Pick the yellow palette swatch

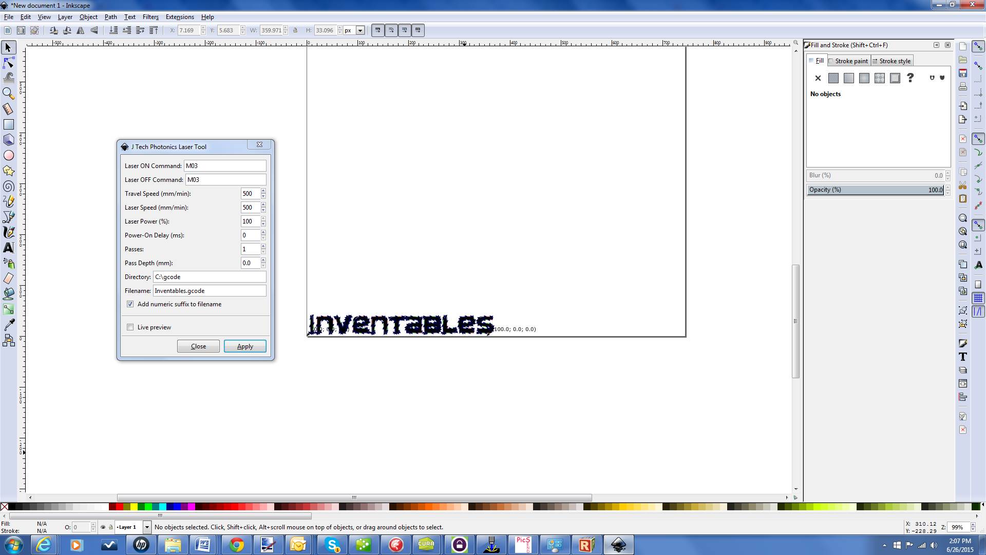coord(134,507)
